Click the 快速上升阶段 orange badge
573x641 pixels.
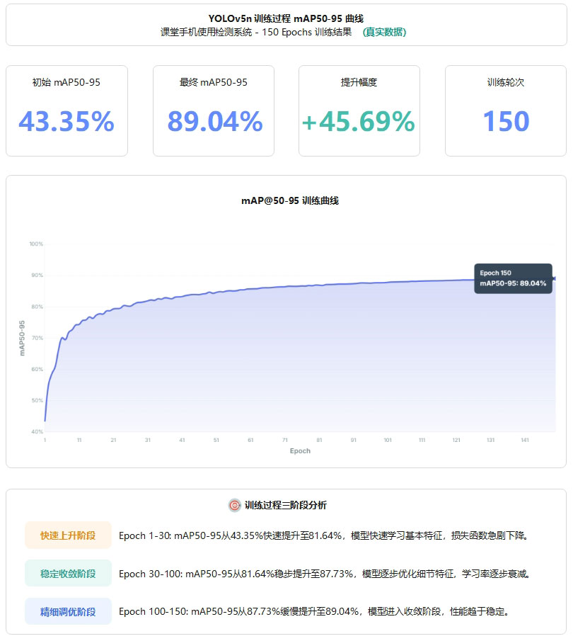click(x=68, y=535)
